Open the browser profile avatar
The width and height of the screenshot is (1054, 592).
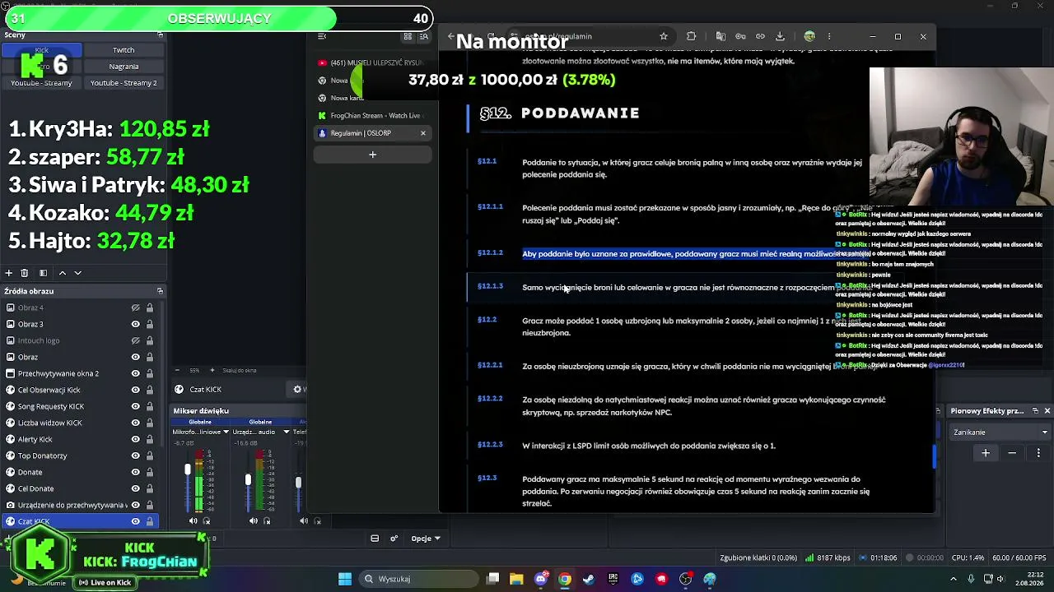pyautogui.click(x=809, y=36)
